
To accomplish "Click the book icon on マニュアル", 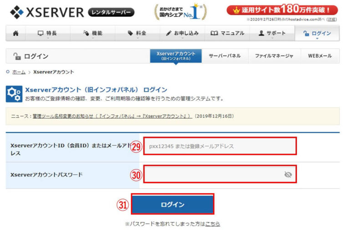I will pyautogui.click(x=214, y=33).
